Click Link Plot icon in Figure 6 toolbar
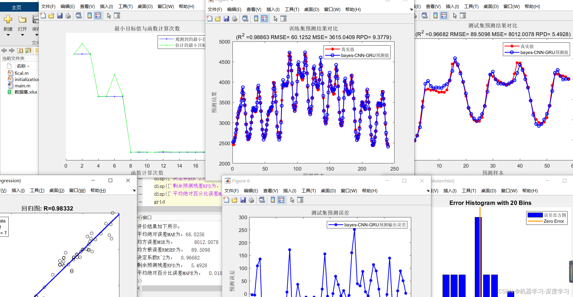573x297 pixels. pos(262,200)
